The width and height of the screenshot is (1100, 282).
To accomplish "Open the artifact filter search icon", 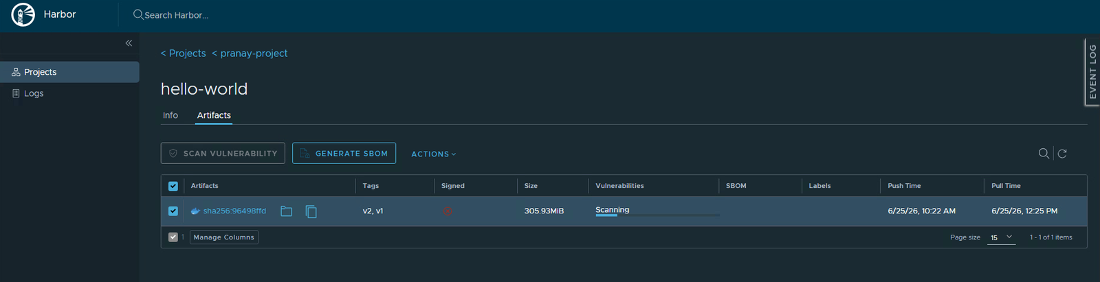I will tap(1044, 154).
